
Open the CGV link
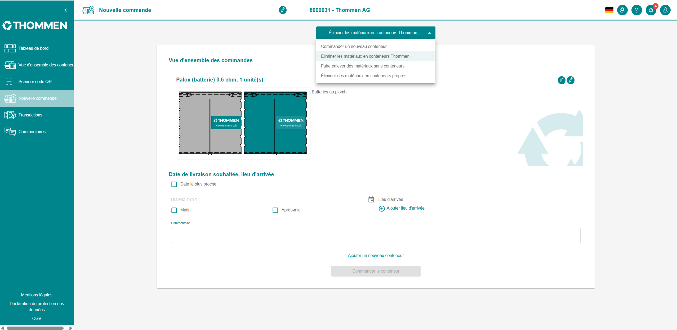[37, 319]
